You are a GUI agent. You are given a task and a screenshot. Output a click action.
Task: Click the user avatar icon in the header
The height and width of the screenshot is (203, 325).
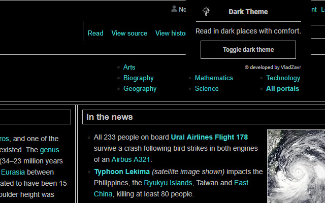click(174, 9)
